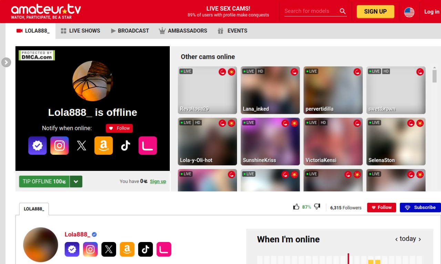Open TikTok link in offline player

tap(126, 146)
